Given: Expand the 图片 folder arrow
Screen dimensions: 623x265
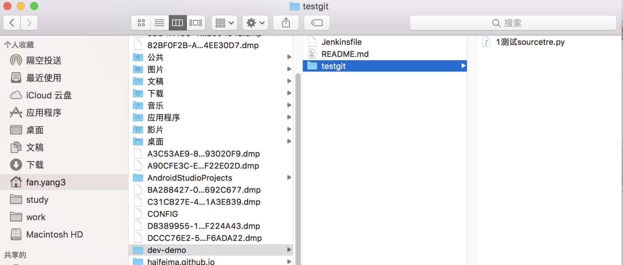Looking at the screenshot, I should 289,69.
